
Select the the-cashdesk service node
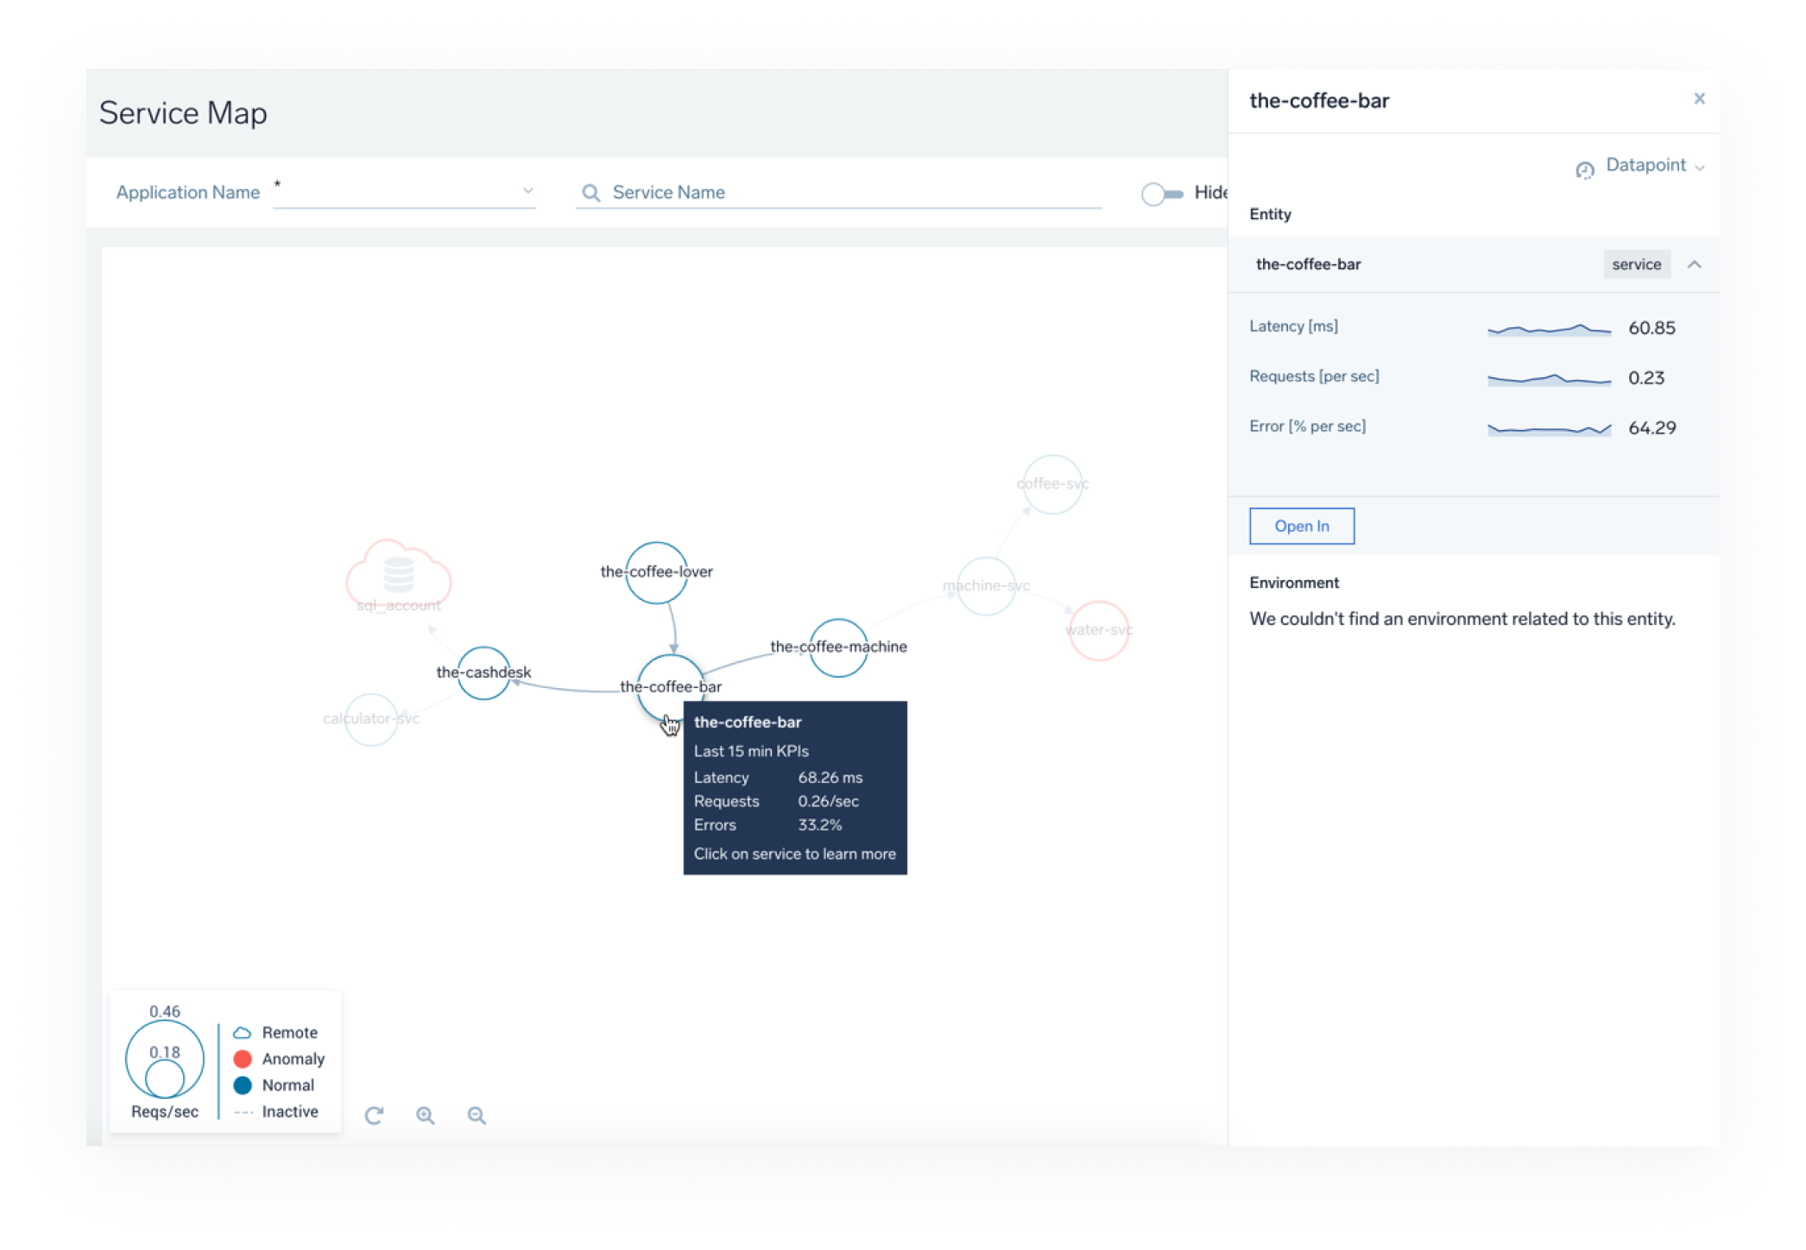[x=483, y=672]
